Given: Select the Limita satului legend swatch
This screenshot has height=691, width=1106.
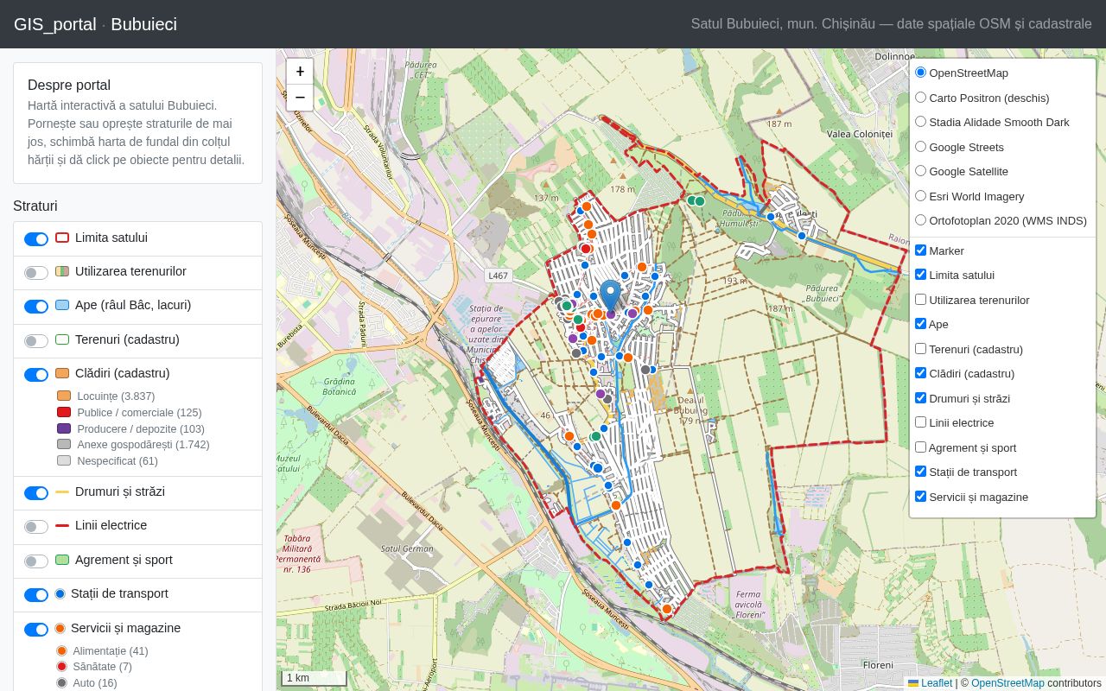Looking at the screenshot, I should (62, 238).
